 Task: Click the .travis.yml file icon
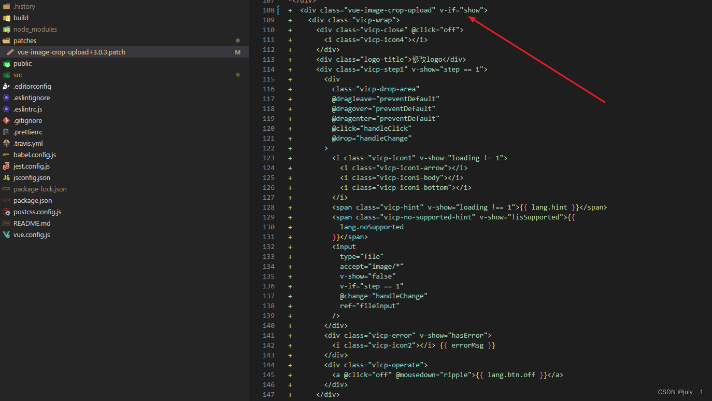click(6, 144)
